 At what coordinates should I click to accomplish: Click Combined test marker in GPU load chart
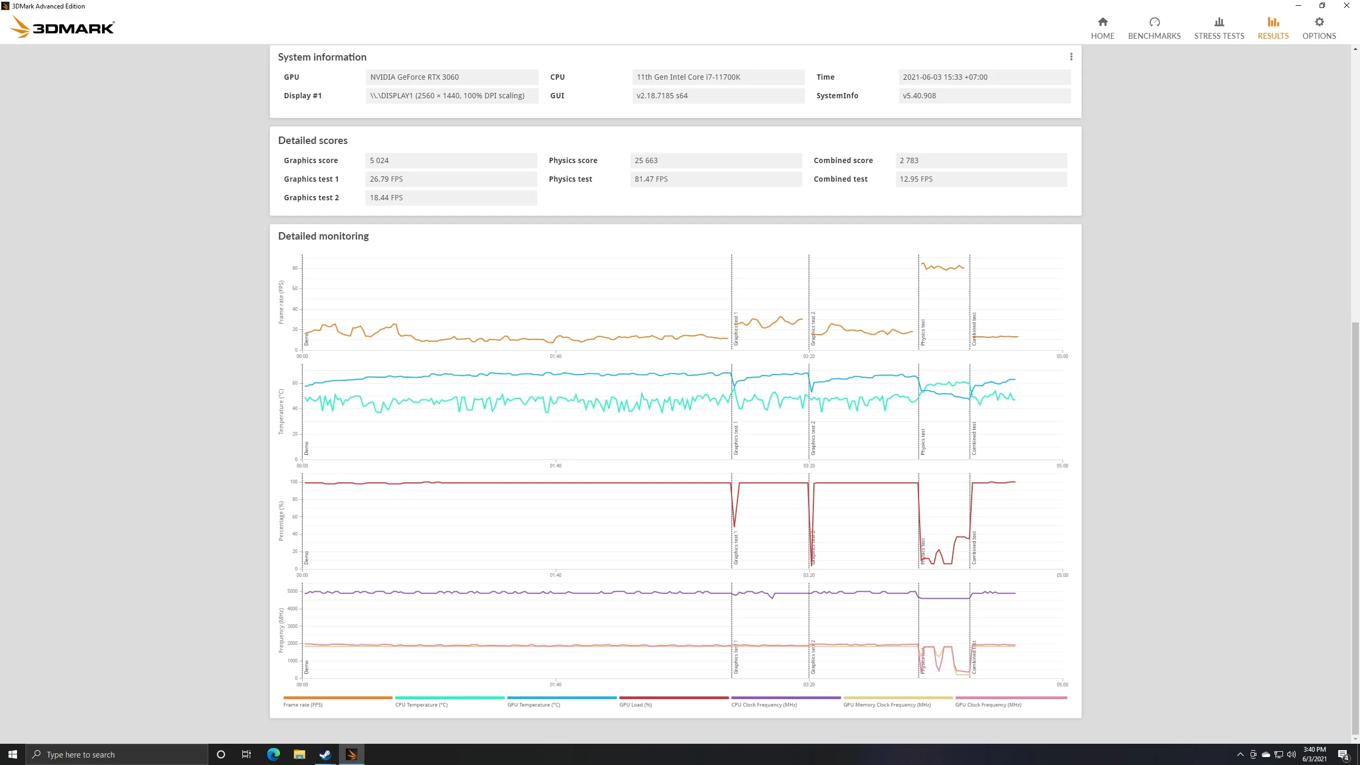(974, 548)
